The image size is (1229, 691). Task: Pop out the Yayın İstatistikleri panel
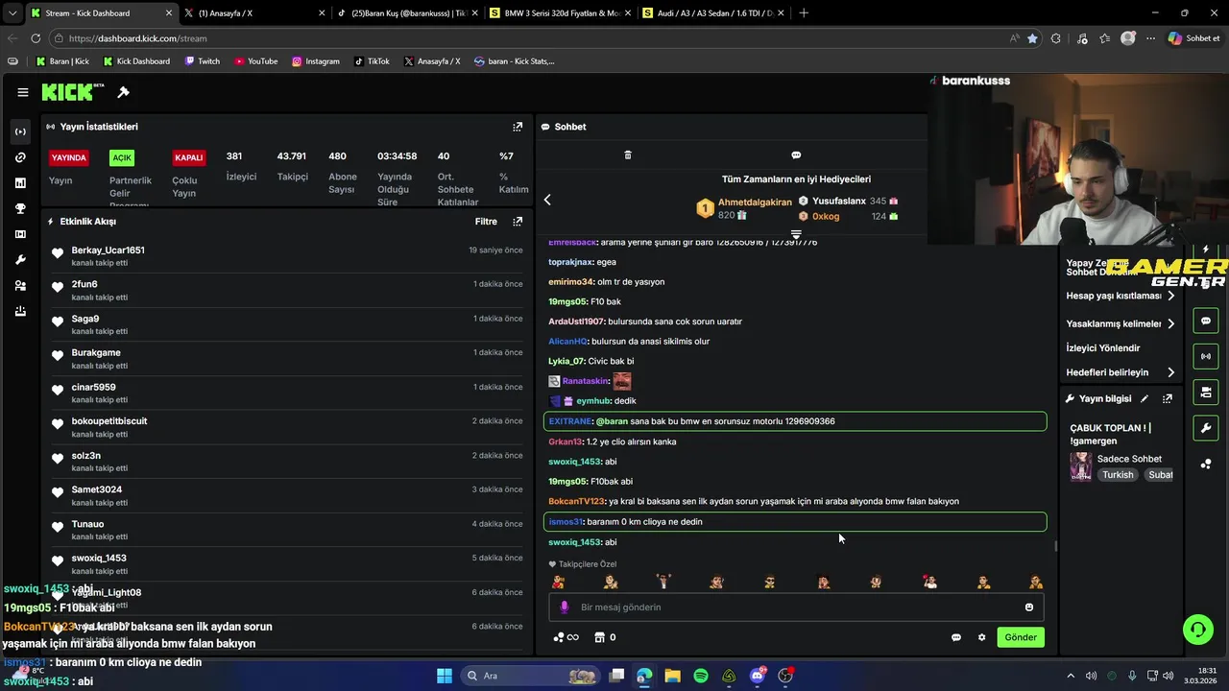518,127
